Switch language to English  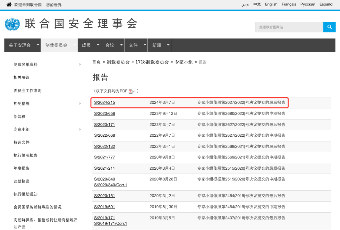pyautogui.click(x=271, y=4)
